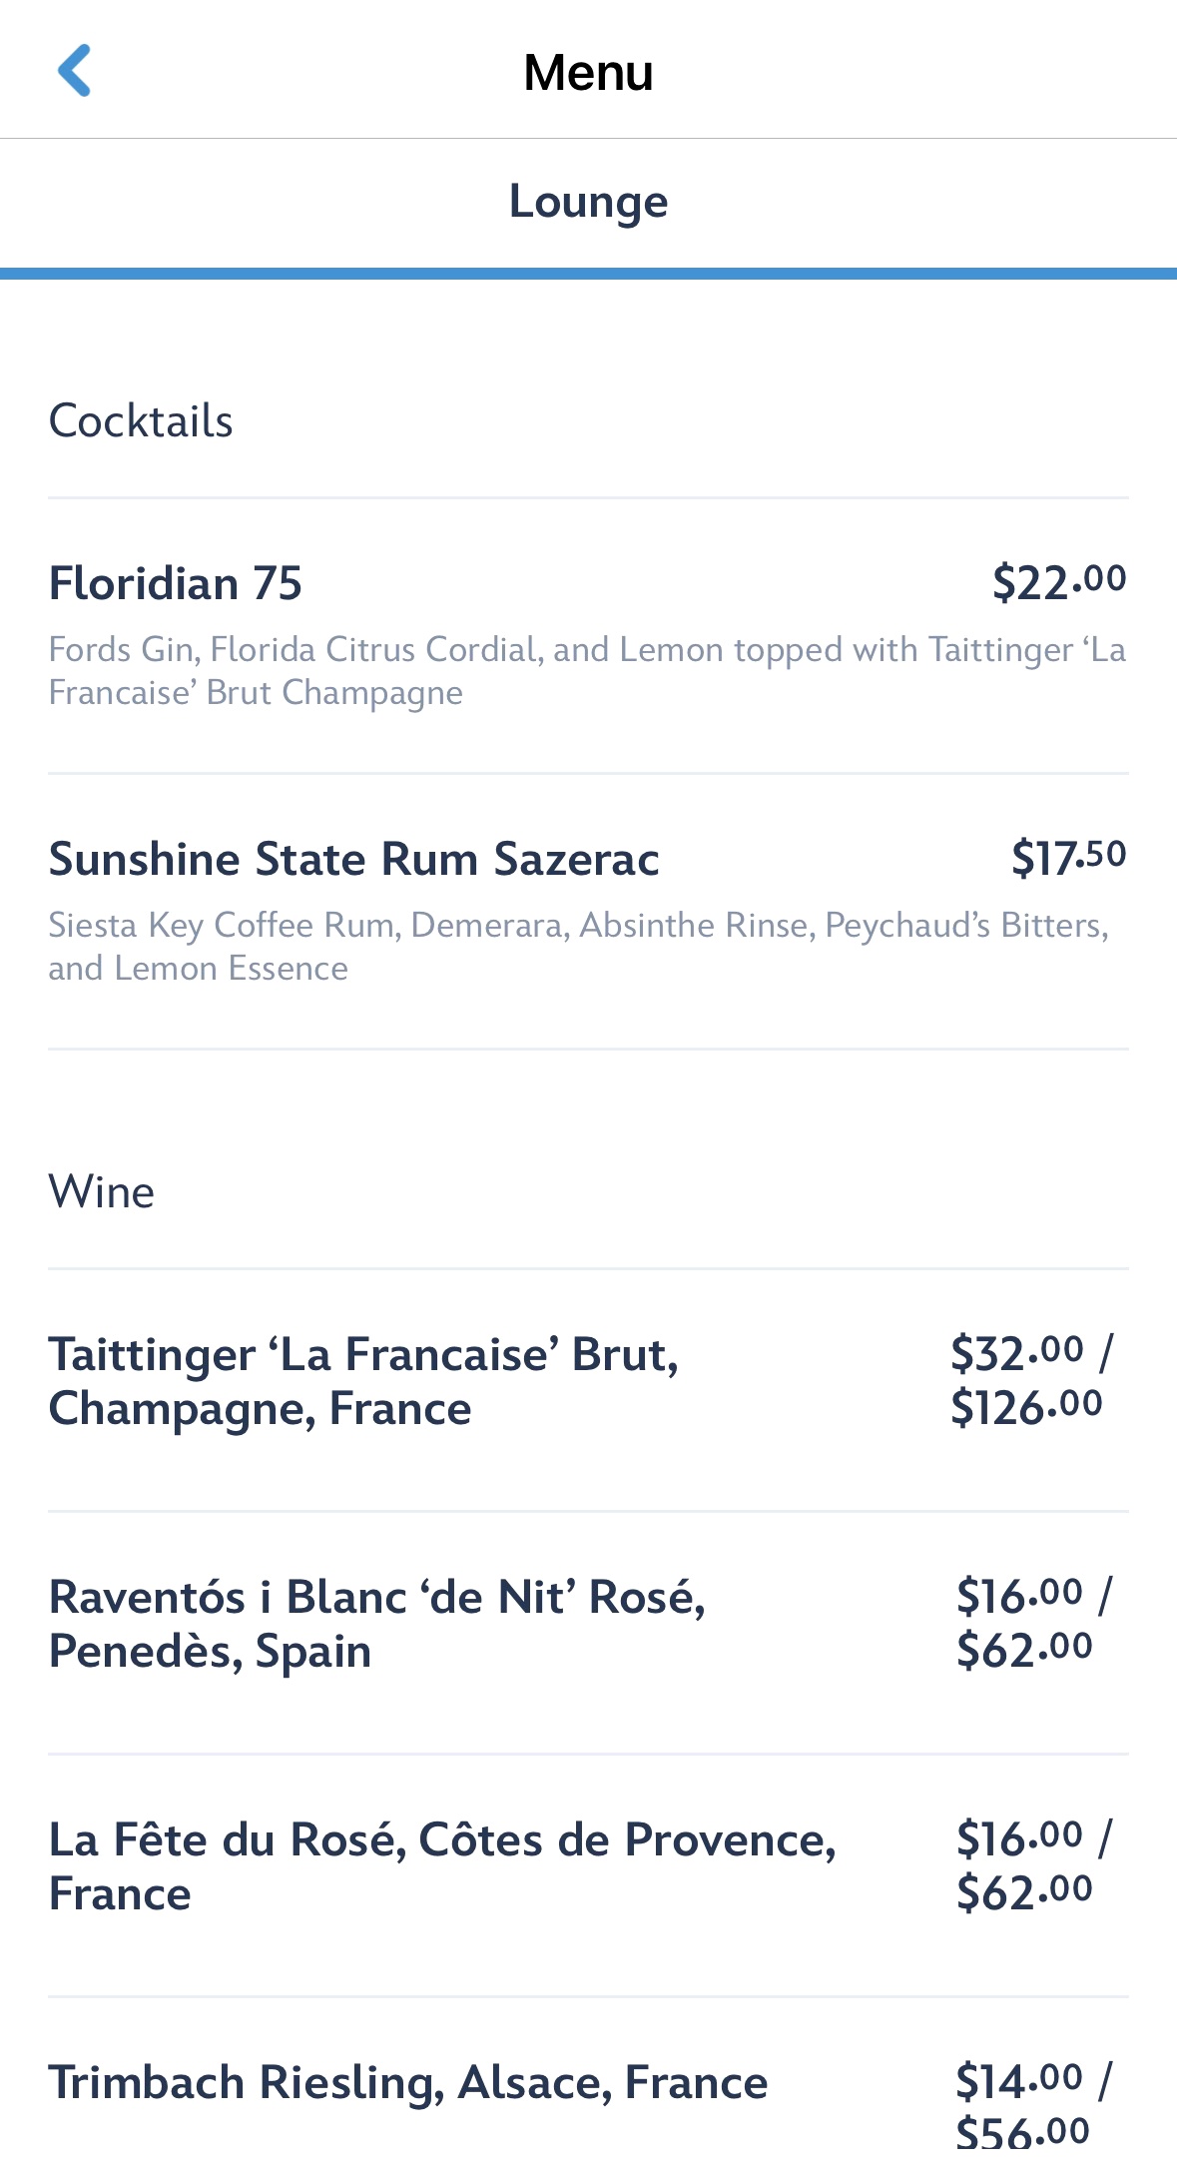Tap the blue back arrow icon
Screen dimensions: 1177x2175
pyautogui.click(x=75, y=70)
